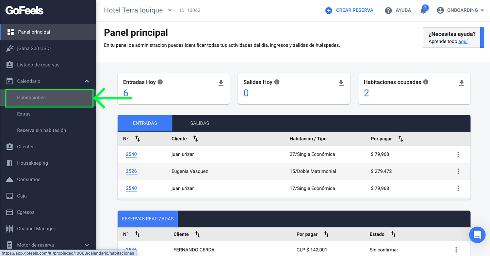Image resolution: width=490 pixels, height=256 pixels.
Task: Open the notifications bell
Action: [423, 10]
